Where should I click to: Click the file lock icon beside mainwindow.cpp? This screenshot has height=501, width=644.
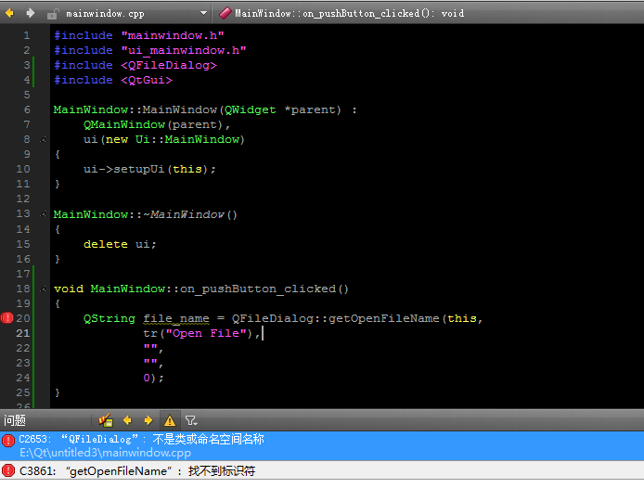click(52, 14)
